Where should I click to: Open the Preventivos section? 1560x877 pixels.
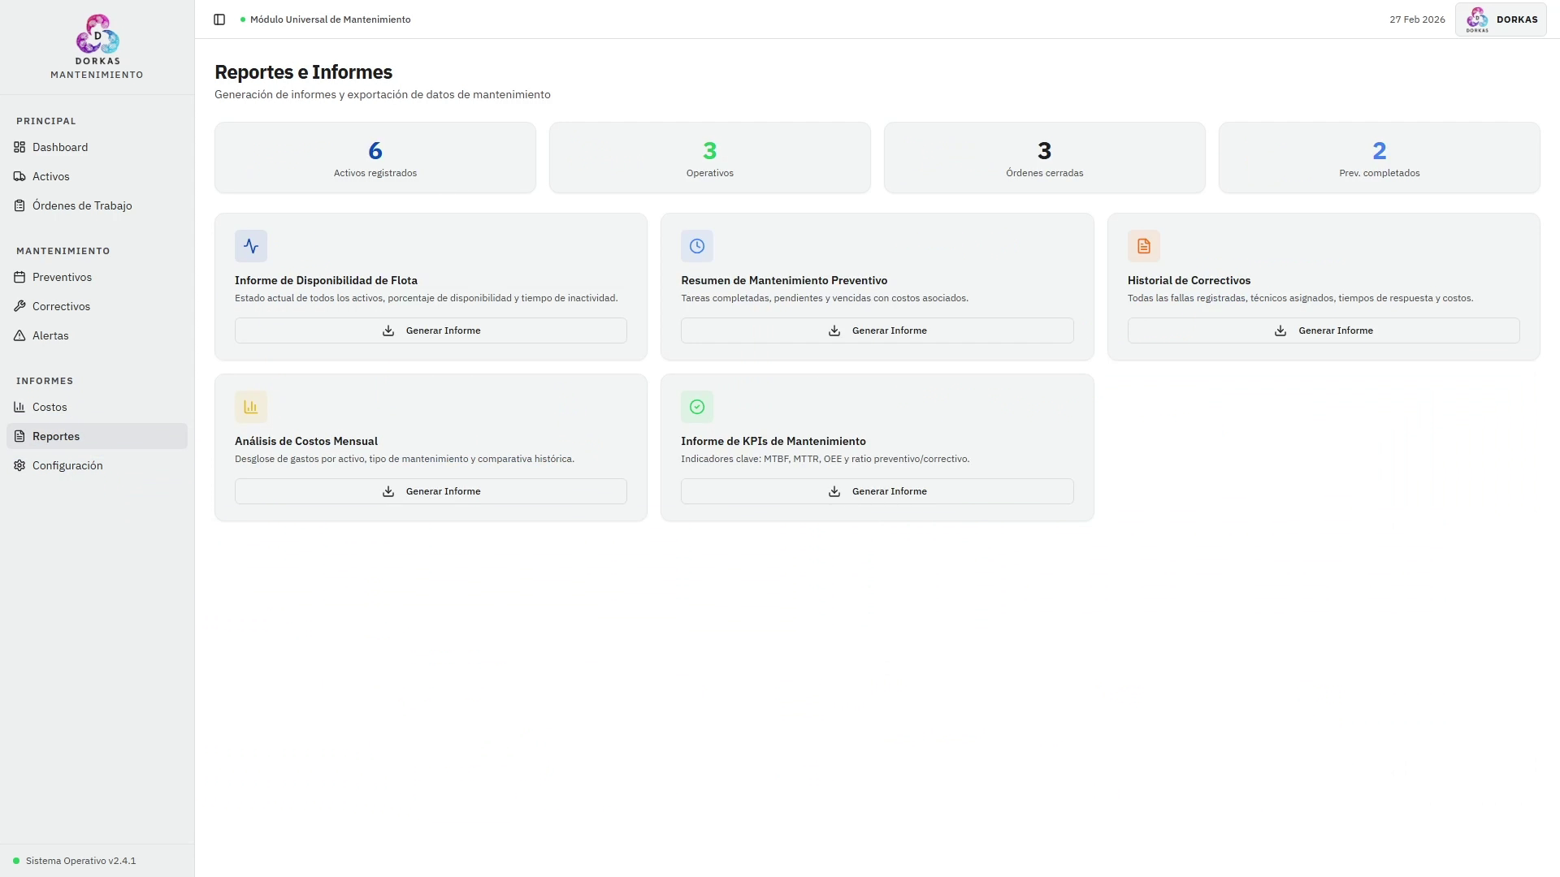(x=62, y=277)
